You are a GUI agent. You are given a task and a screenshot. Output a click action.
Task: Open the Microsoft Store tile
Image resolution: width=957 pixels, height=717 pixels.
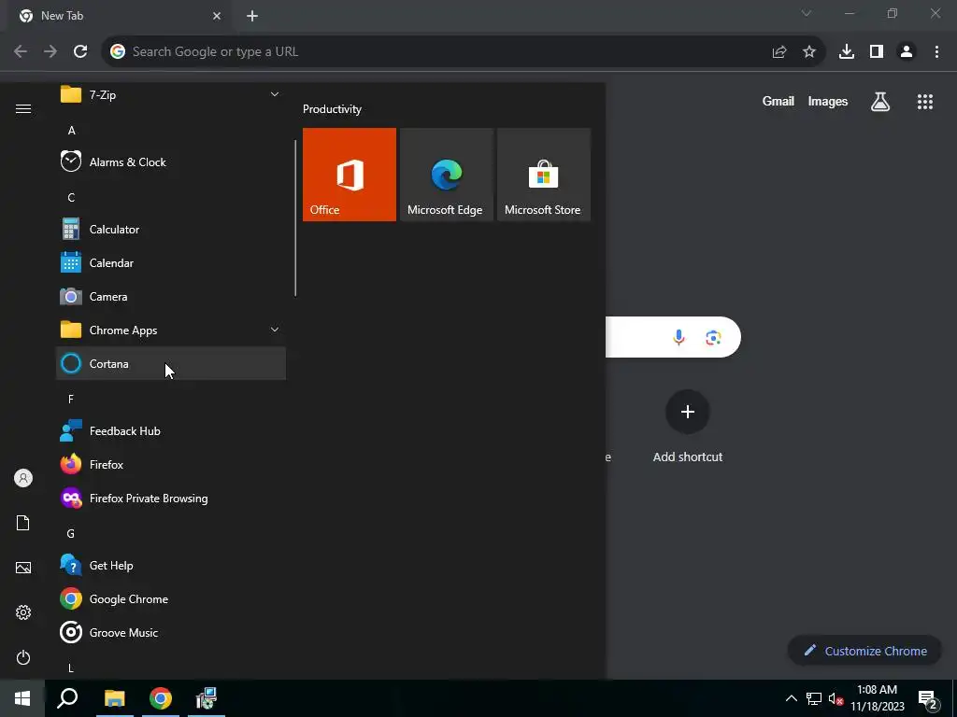[x=543, y=175]
